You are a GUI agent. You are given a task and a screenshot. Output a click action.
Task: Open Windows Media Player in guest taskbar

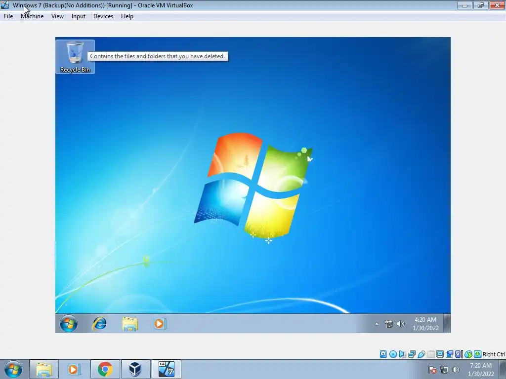click(x=160, y=323)
